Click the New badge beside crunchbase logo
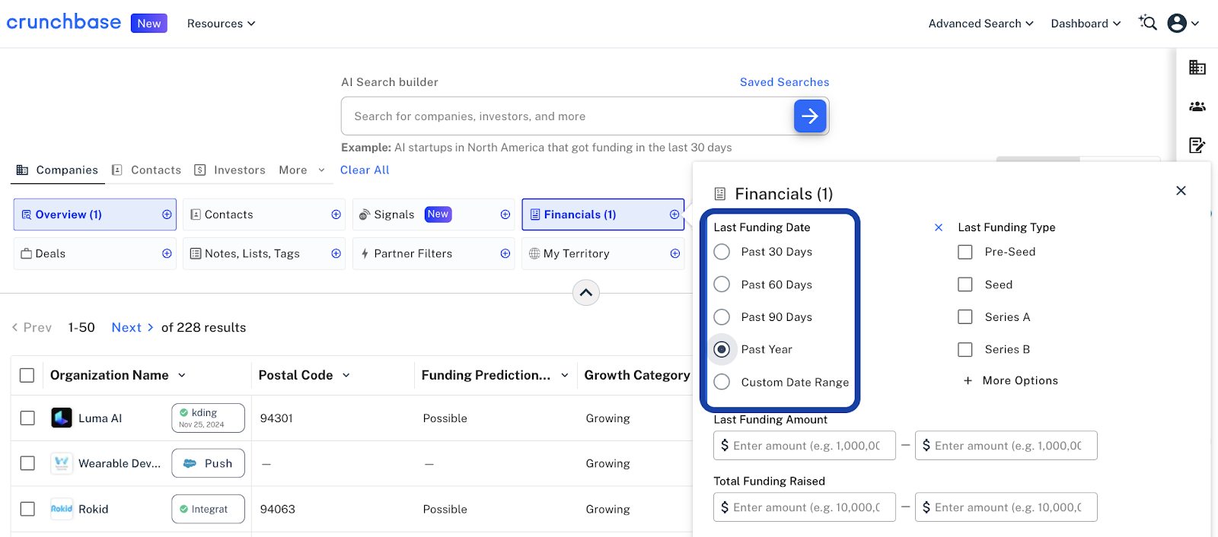Image resolution: width=1218 pixels, height=537 pixels. pyautogui.click(x=149, y=24)
